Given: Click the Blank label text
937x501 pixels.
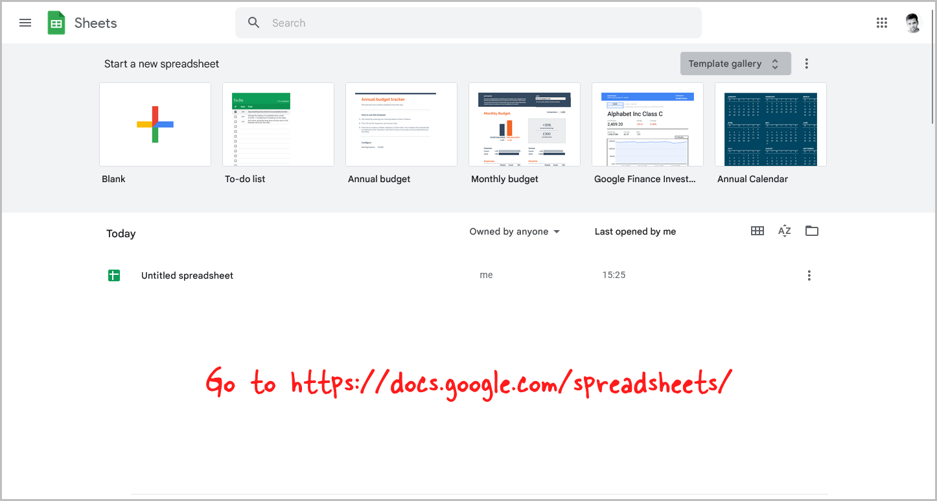Looking at the screenshot, I should (113, 179).
